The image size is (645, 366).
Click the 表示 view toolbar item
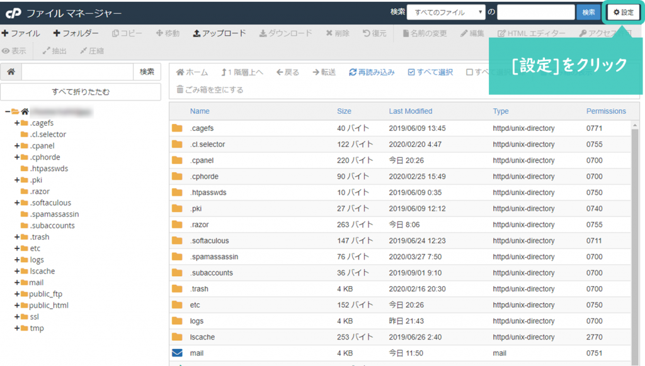click(x=14, y=51)
